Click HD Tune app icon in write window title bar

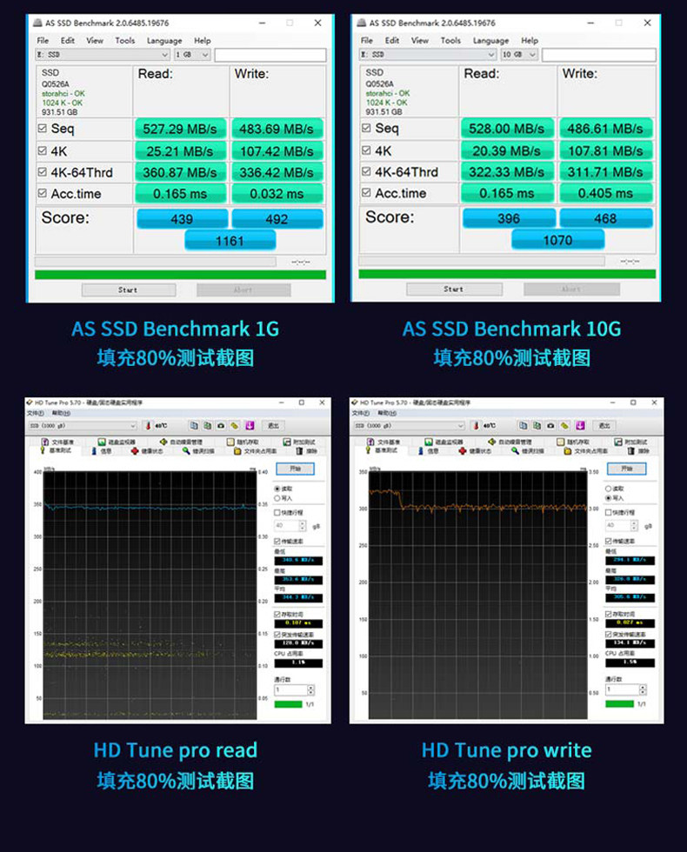tap(355, 403)
